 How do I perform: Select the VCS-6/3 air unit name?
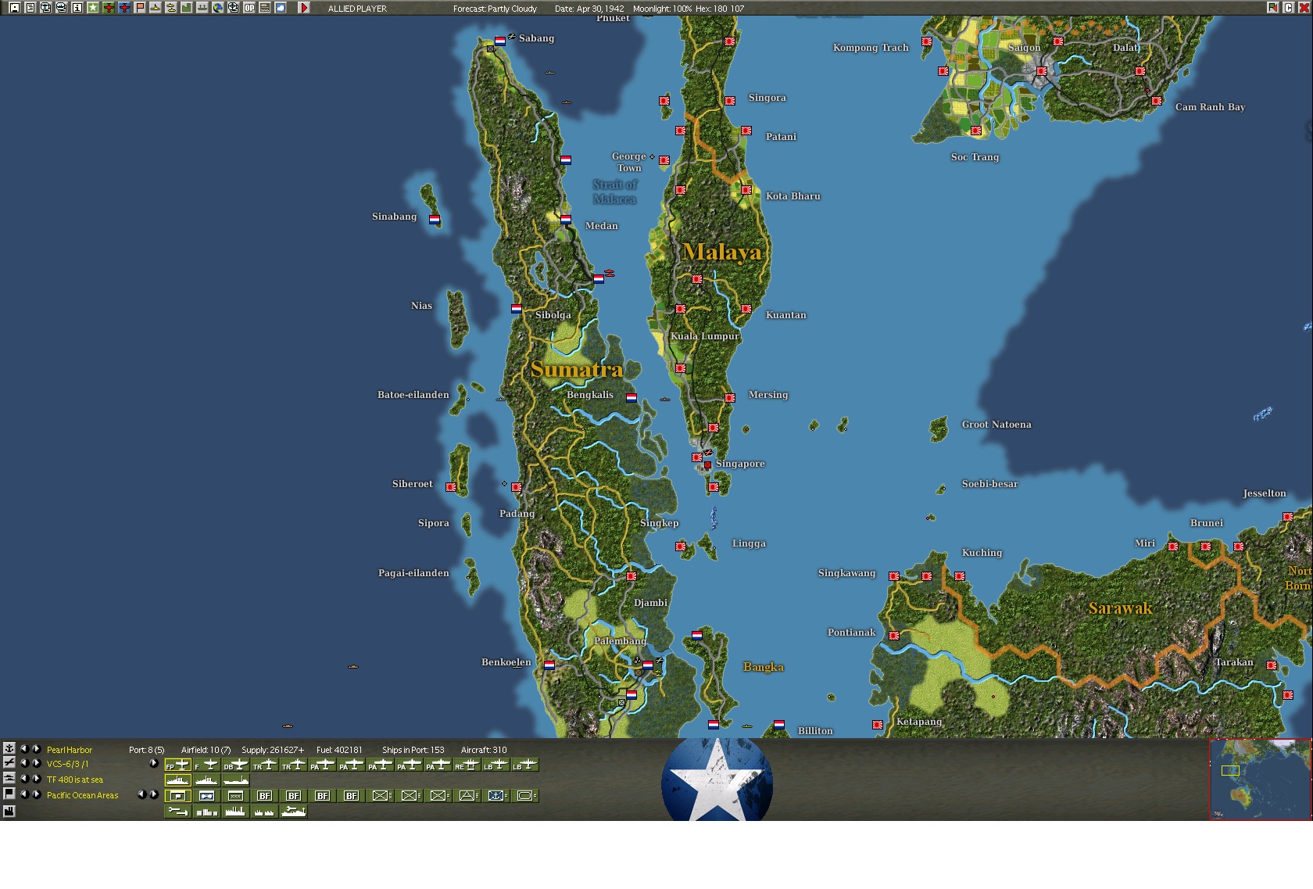click(x=68, y=765)
